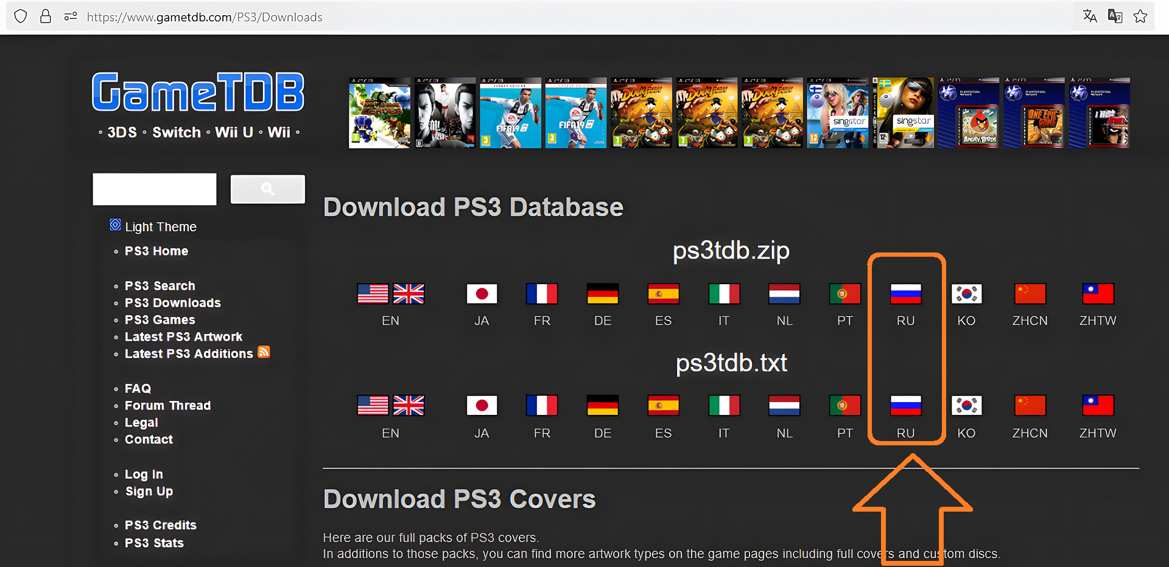Click the Portuguese flag under ps3tdb.zip
Screen dimensions: 1169x567
pos(845,294)
